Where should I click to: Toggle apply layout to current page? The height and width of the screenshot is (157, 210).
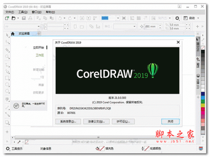pyautogui.click(x=98, y=27)
